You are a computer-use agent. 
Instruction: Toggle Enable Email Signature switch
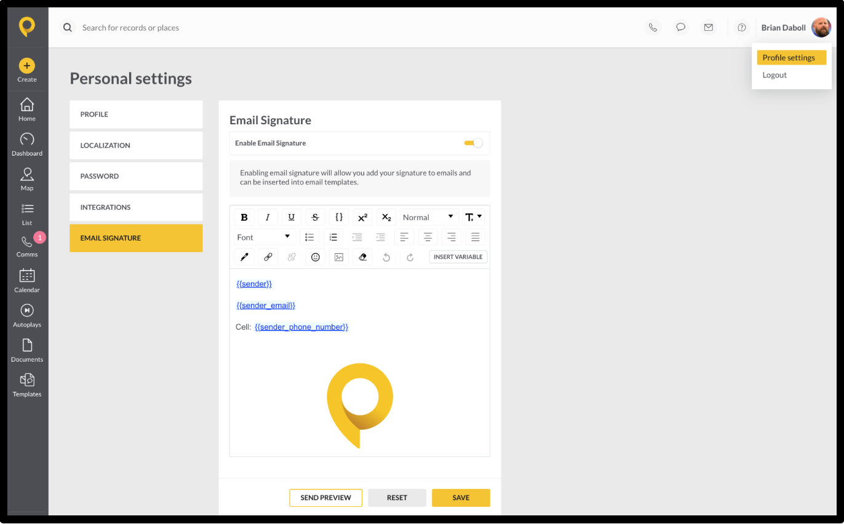(474, 143)
